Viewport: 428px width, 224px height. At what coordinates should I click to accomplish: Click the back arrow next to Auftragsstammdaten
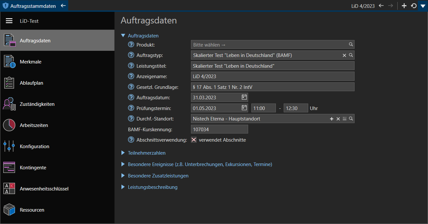[63, 6]
